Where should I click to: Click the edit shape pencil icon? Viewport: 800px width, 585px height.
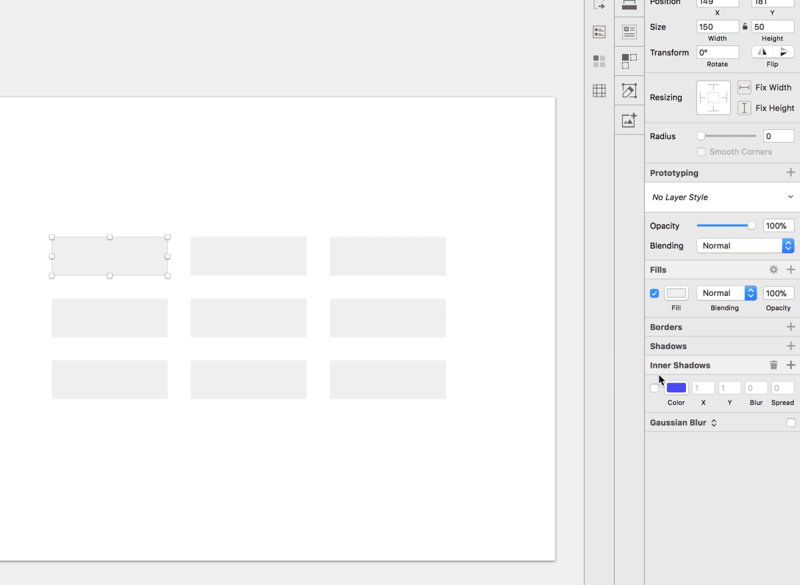tap(629, 91)
